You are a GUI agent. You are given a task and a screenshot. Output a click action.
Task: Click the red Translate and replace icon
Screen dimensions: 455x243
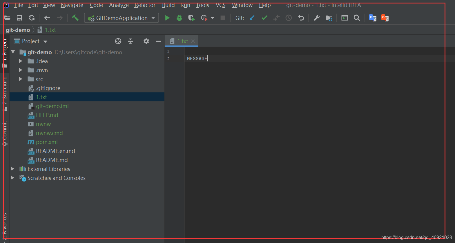385,18
